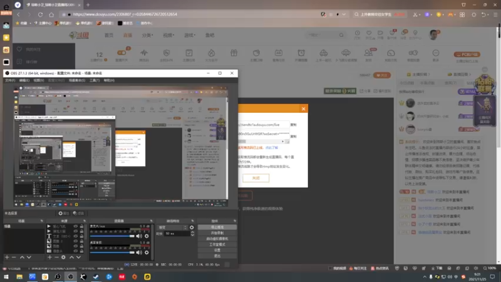This screenshot has height=282, width=501.
Task: Open viewing history clock icon in Douyu header
Action: pos(357,34)
